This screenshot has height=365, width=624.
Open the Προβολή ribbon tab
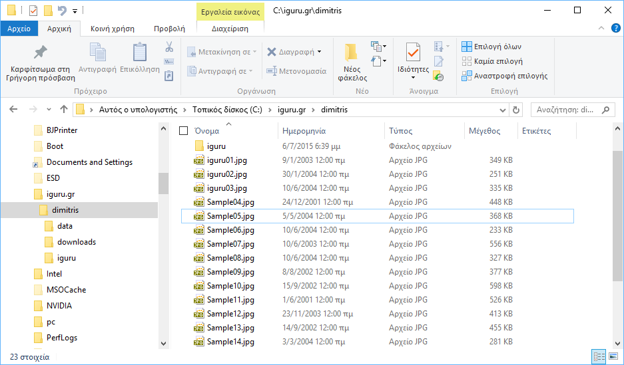click(x=169, y=29)
